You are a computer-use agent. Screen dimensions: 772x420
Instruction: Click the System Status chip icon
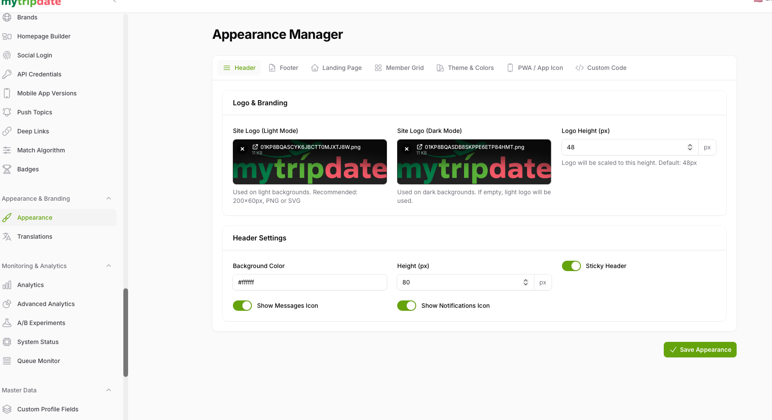[x=7, y=342]
